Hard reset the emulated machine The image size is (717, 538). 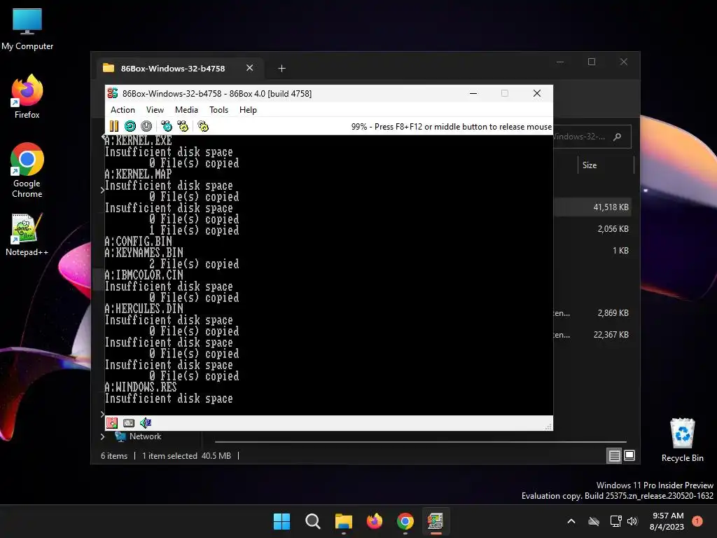(130, 126)
